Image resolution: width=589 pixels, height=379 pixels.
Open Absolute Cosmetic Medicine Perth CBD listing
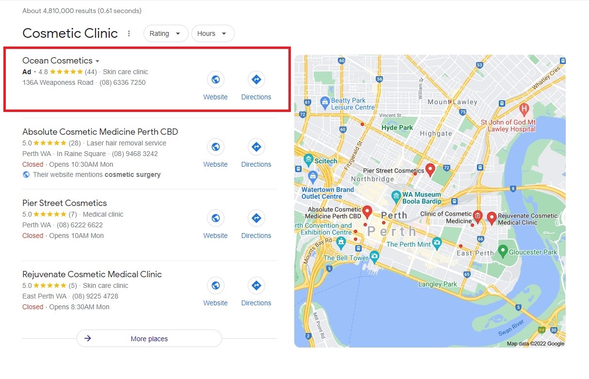100,132
